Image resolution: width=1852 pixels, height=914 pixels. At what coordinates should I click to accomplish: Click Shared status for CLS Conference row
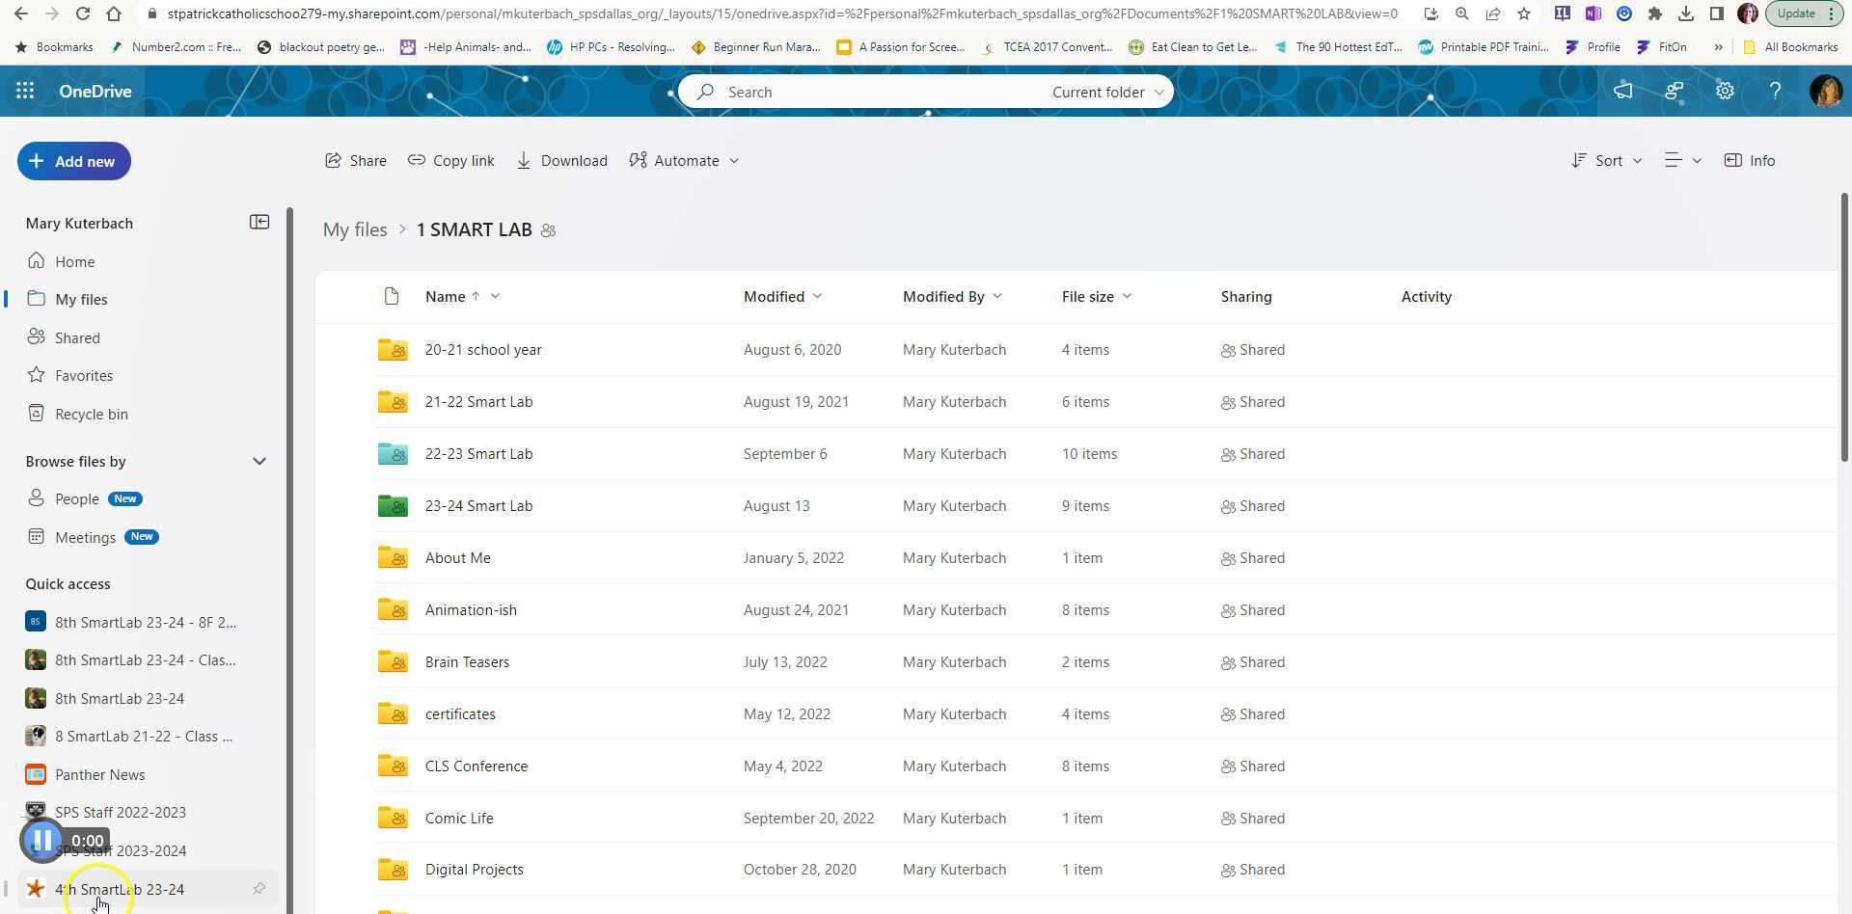pos(1253,766)
